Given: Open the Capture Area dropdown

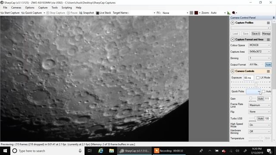Looking at the screenshot, I should click(x=260, y=52).
